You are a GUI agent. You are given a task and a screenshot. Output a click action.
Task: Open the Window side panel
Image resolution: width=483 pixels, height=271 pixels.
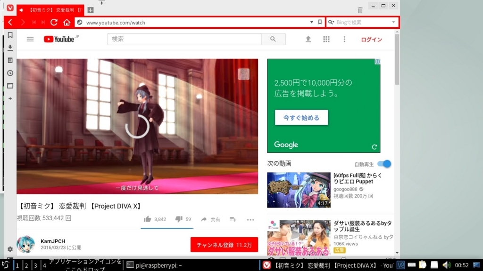click(10, 86)
